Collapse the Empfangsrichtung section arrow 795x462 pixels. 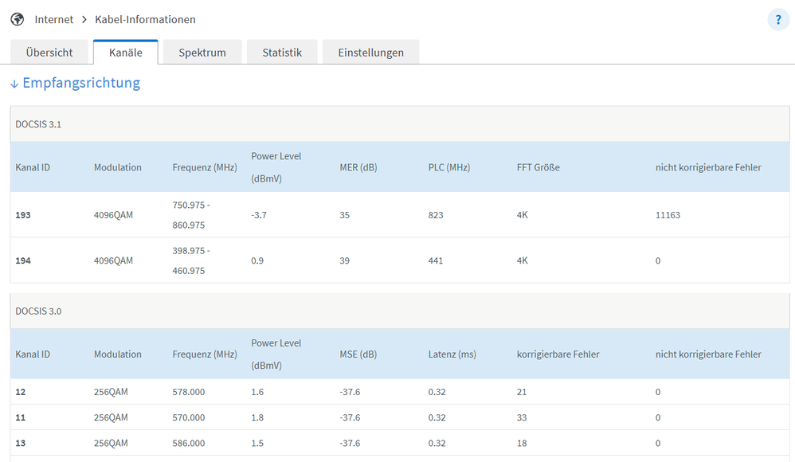[14, 84]
